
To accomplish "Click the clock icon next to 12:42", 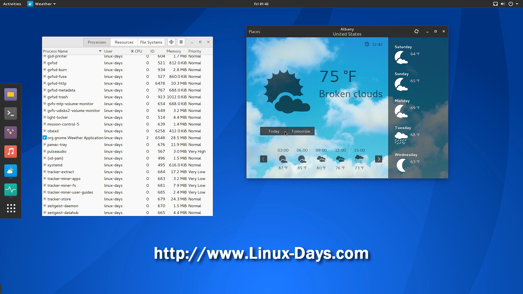I will point(367,44).
